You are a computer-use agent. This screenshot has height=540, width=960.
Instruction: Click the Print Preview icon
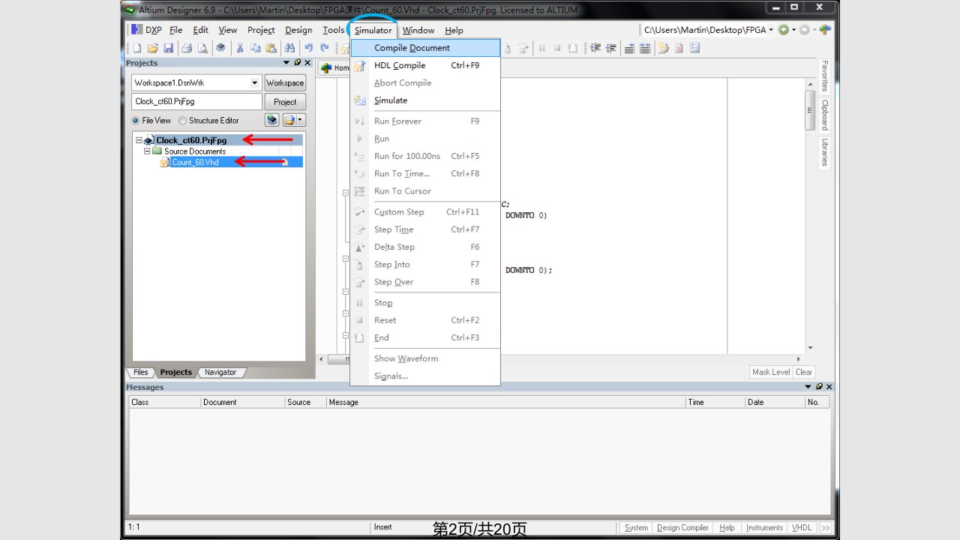click(202, 48)
